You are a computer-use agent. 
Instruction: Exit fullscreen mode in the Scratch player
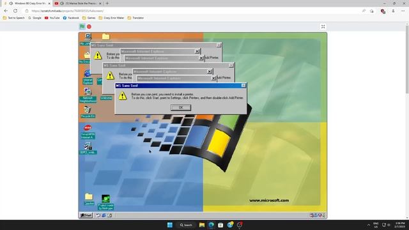click(323, 27)
